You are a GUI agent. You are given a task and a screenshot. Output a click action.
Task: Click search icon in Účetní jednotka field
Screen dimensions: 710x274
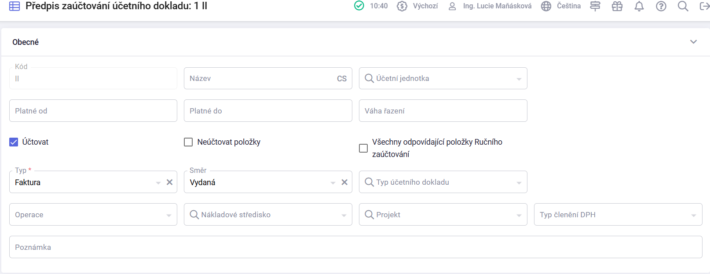[369, 78]
